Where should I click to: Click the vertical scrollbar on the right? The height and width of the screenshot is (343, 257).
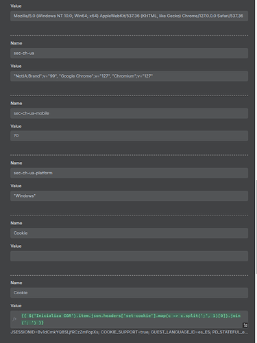tap(256, 226)
